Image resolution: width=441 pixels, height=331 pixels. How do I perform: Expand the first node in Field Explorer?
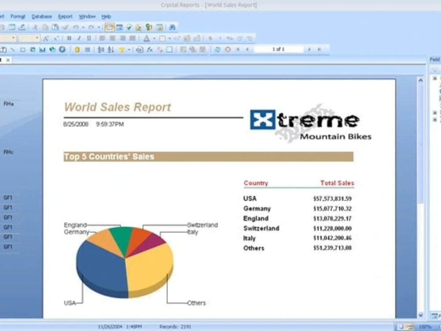[435, 78]
